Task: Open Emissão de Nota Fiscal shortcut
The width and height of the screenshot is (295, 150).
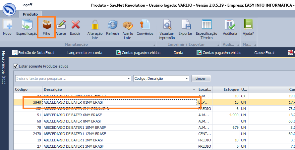Action: 33,53
